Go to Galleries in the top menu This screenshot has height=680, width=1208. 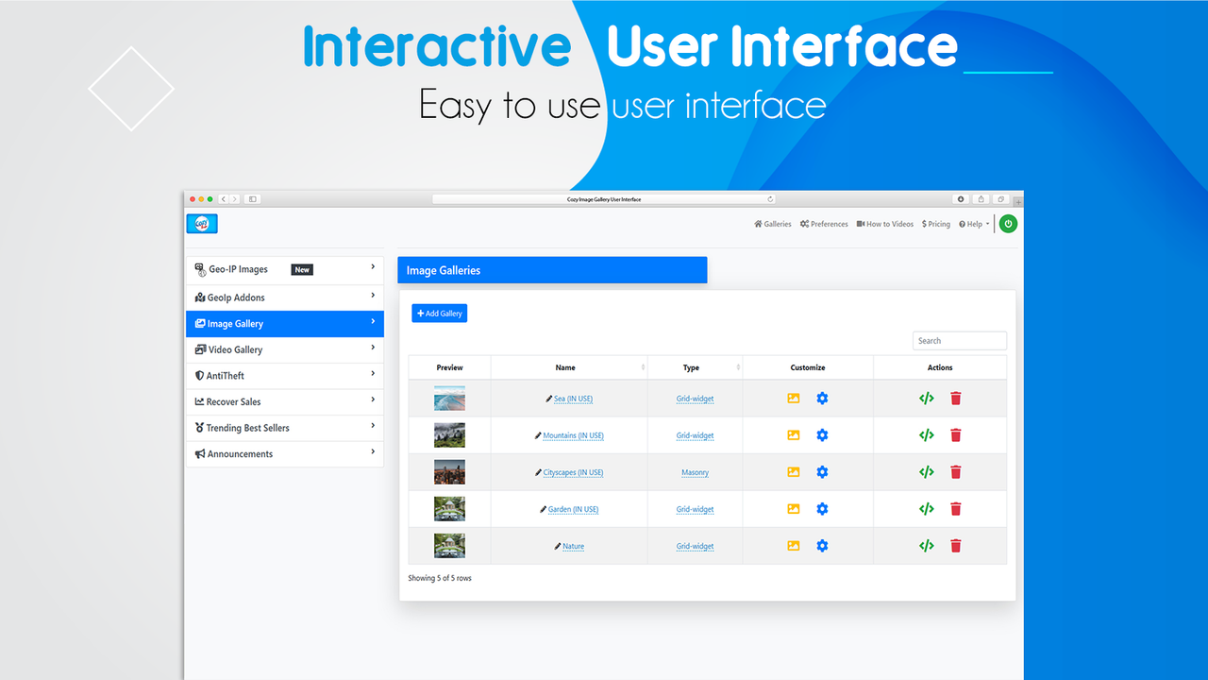click(x=772, y=224)
